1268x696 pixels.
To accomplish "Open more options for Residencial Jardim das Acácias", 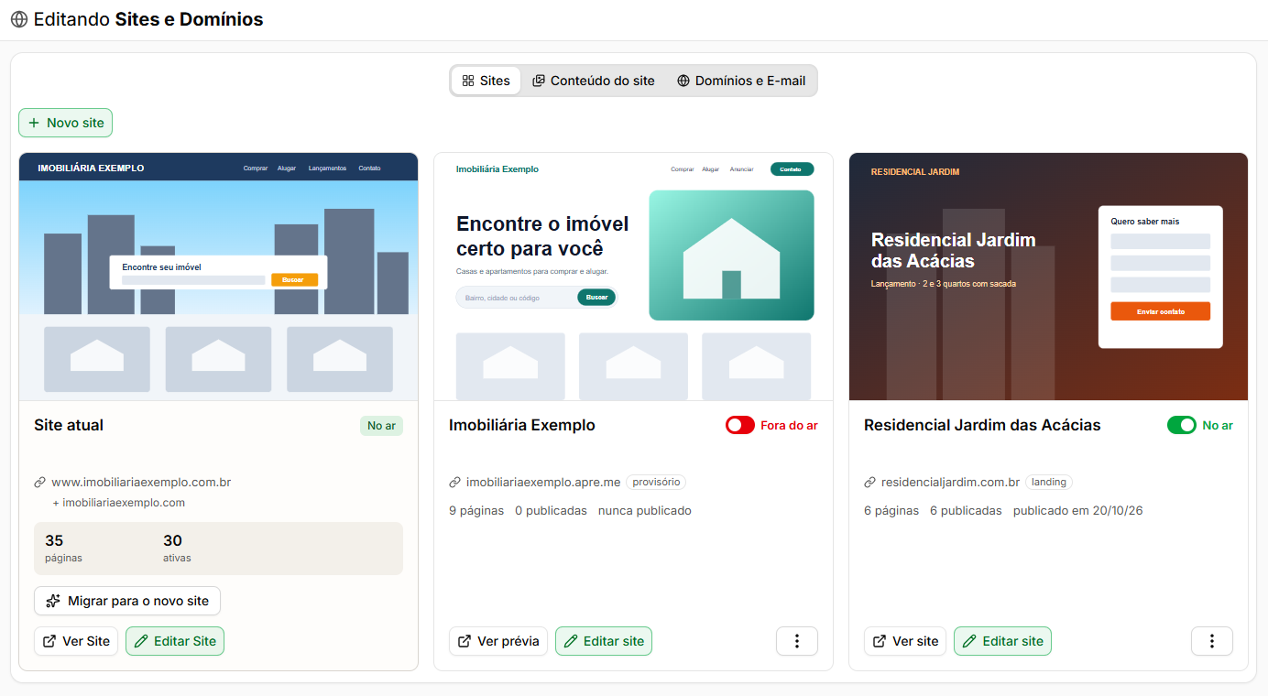I will 1212,641.
